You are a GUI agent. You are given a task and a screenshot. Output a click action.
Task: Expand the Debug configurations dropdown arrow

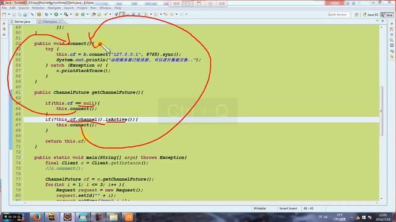[x=51, y=14]
